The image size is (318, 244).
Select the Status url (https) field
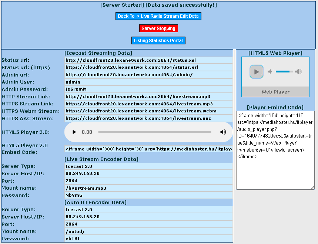click(148, 67)
